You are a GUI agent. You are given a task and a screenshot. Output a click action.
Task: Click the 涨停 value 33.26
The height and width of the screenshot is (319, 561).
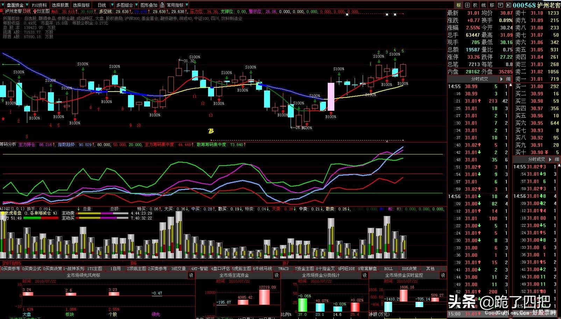click(x=473, y=57)
